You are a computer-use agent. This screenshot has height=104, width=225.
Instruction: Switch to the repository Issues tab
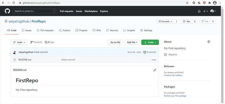click(x=26, y=30)
